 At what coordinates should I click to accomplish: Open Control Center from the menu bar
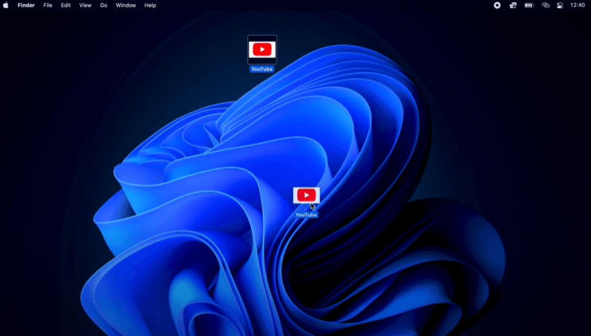point(560,6)
